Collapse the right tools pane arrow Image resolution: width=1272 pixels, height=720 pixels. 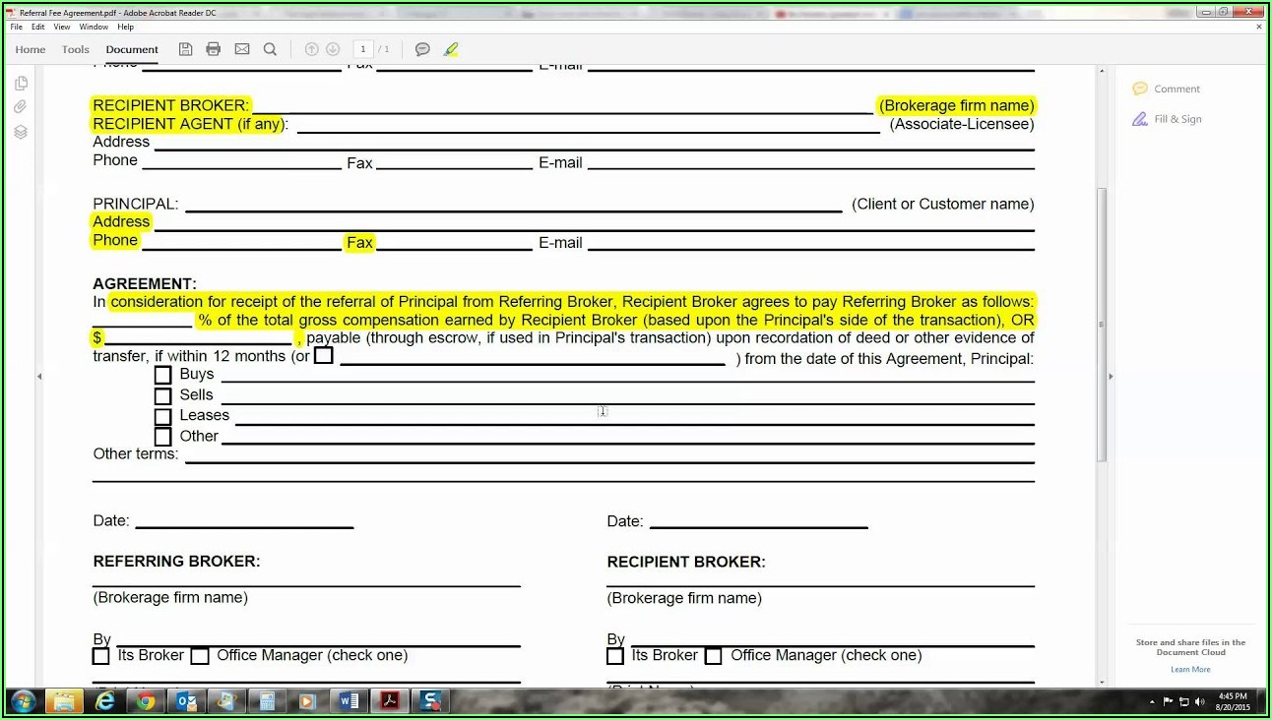(x=1111, y=376)
